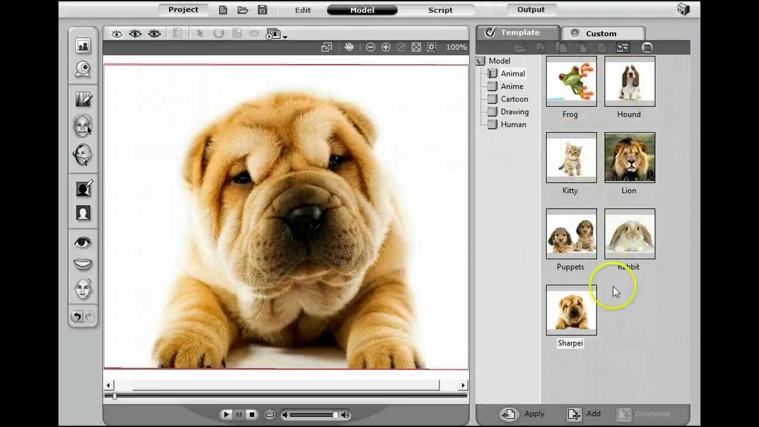Select Anime category in tree
Image resolution: width=759 pixels, height=427 pixels.
point(512,86)
